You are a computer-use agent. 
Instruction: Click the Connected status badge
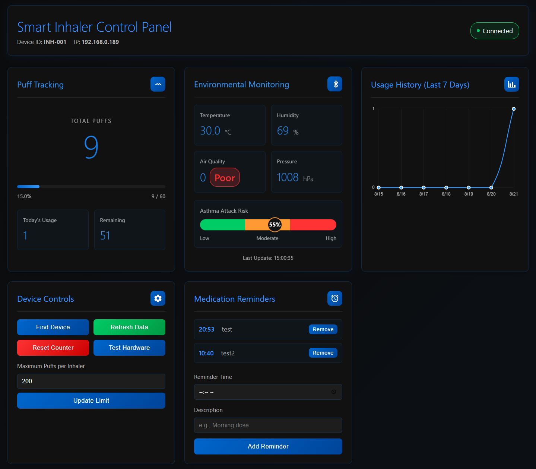[x=495, y=31]
